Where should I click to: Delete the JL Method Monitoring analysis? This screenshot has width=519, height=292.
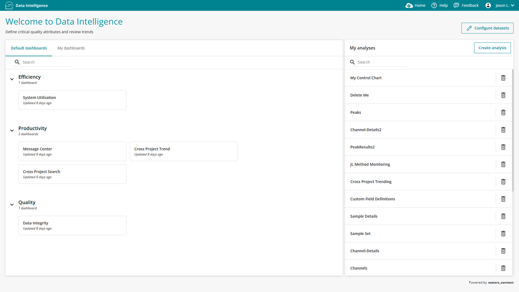coord(503,164)
